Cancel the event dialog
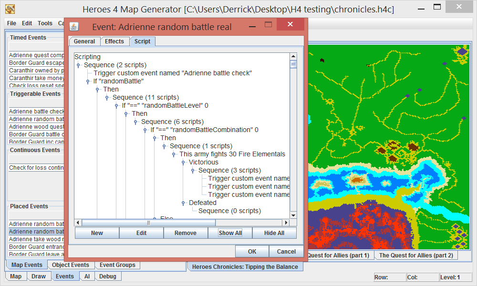 click(286, 252)
